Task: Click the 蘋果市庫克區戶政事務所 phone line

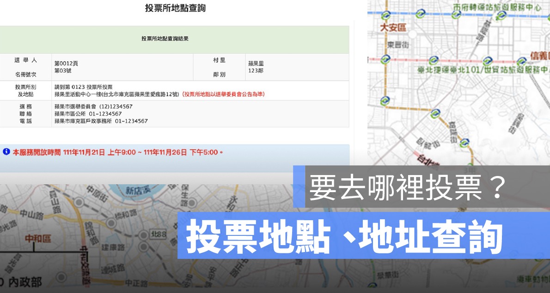Action: tap(101, 121)
